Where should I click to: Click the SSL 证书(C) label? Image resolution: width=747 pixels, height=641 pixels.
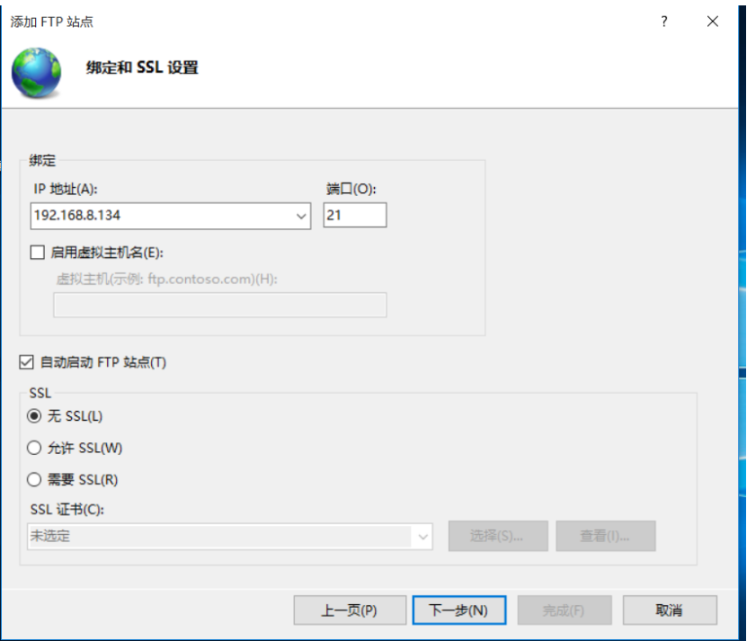[67, 510]
